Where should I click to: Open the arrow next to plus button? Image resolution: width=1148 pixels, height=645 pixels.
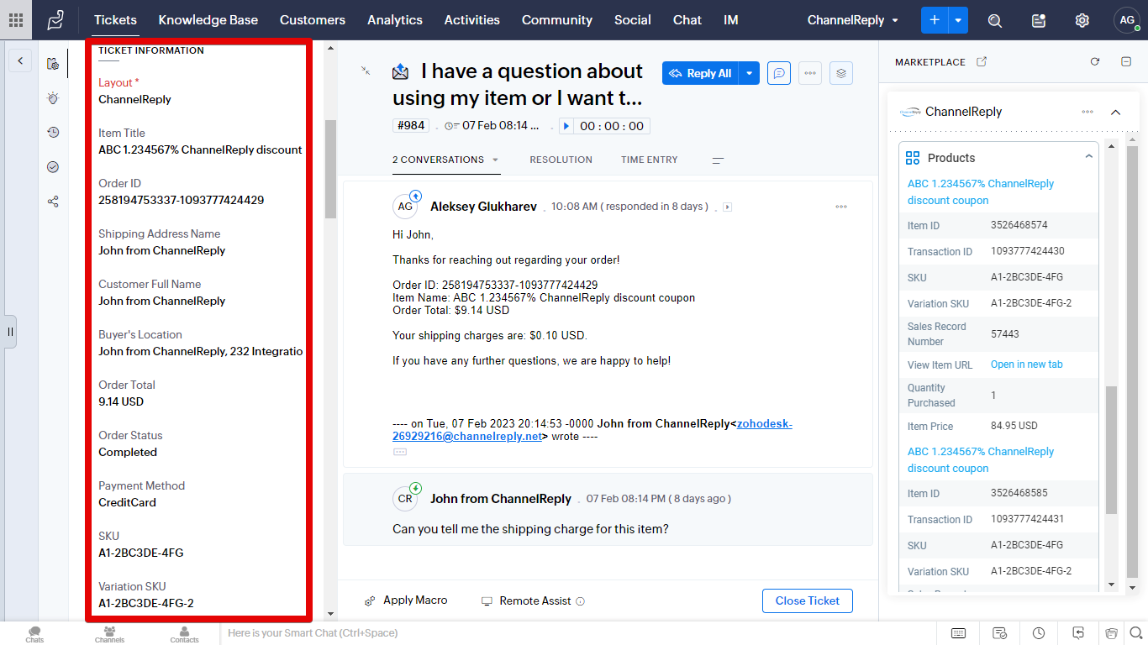click(x=958, y=19)
